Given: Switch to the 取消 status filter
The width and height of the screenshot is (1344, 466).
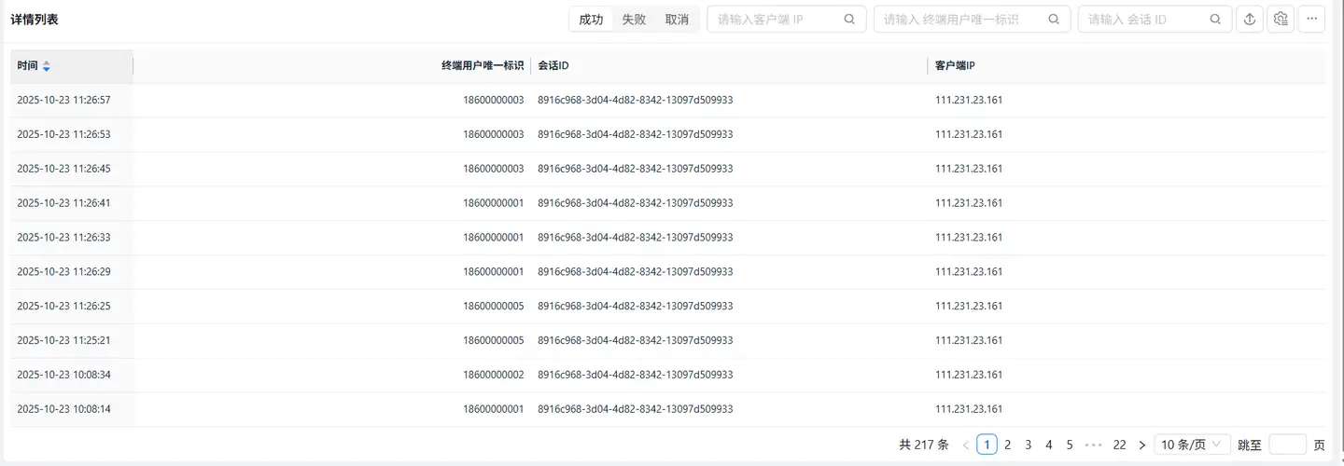Looking at the screenshot, I should (x=677, y=20).
